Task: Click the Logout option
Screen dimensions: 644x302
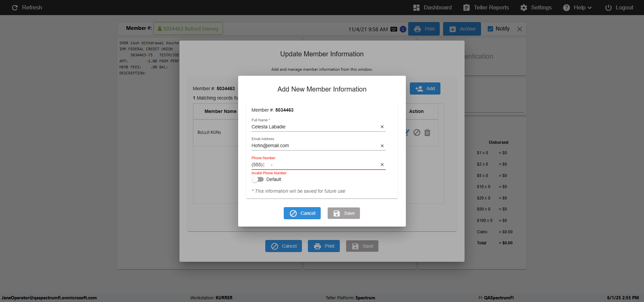Action: 619,7
